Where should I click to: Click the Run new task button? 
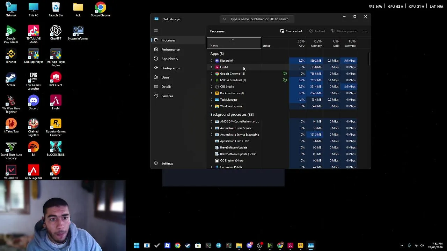291,31
